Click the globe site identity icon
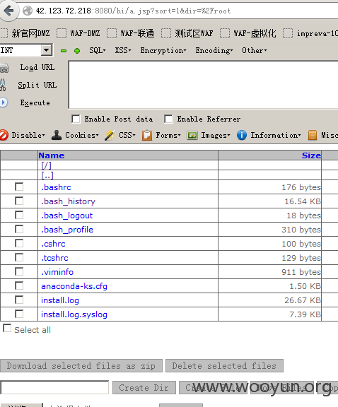 point(28,11)
